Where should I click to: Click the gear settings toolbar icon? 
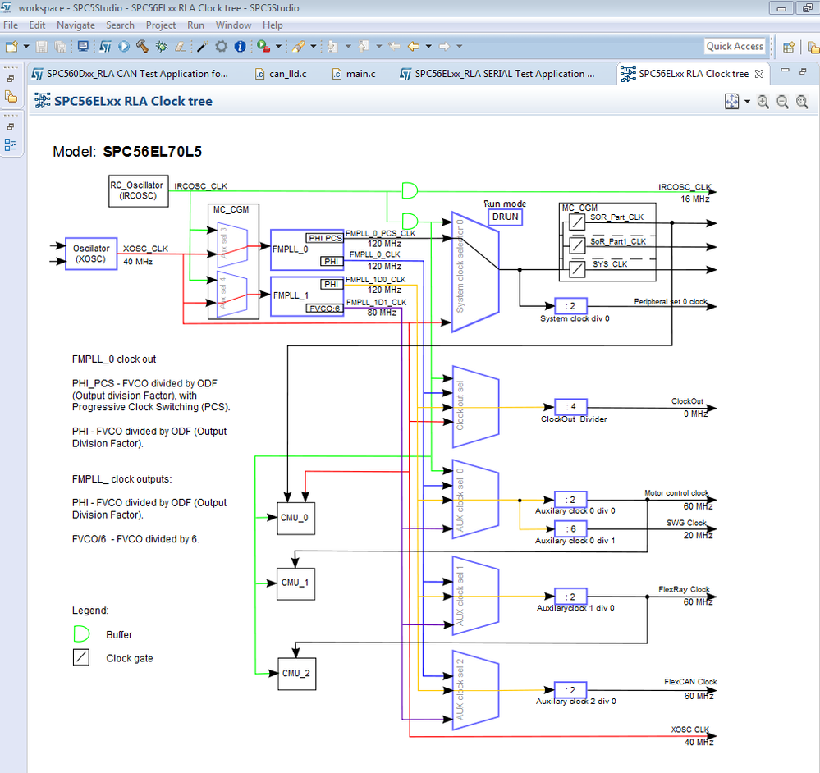[222, 47]
